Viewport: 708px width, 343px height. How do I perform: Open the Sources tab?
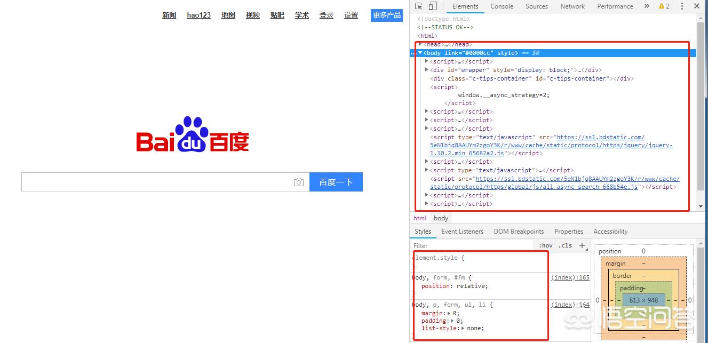(537, 6)
